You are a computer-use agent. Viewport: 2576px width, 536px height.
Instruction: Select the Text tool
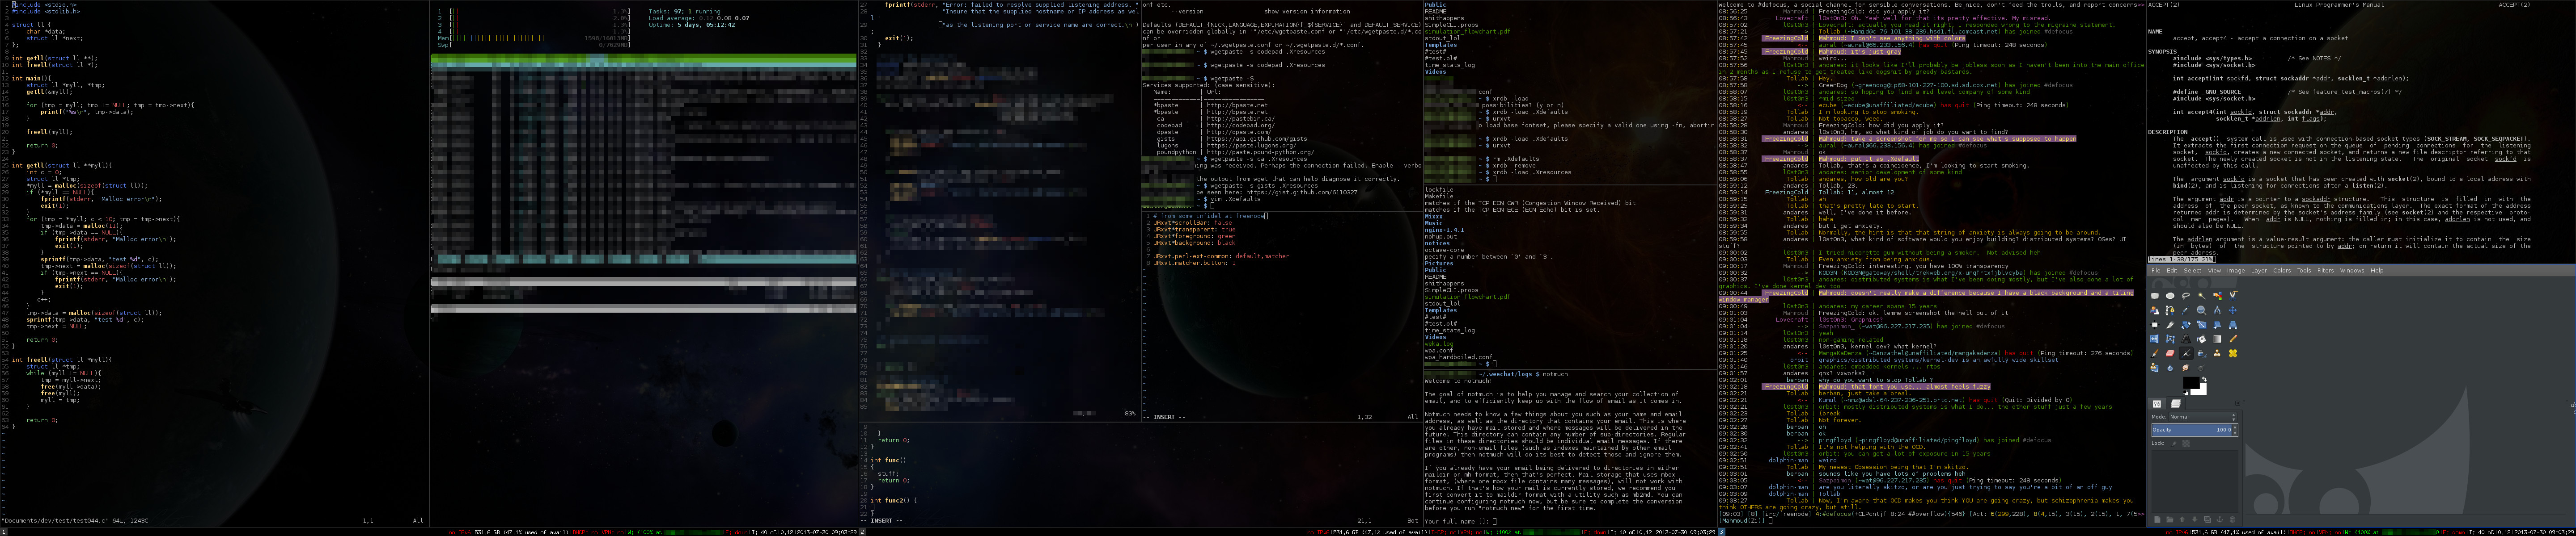[2186, 339]
